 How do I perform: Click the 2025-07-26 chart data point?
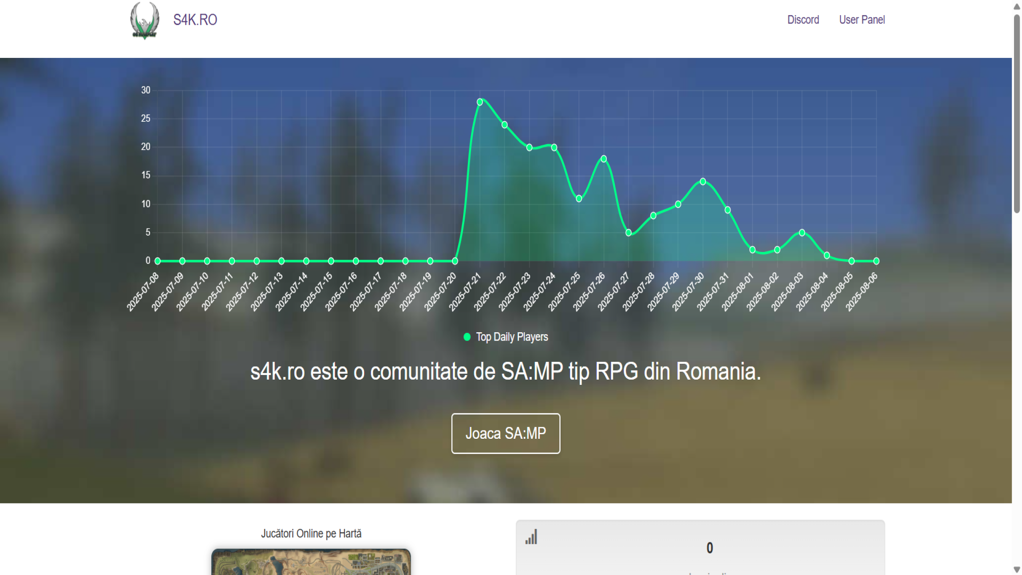coord(604,159)
